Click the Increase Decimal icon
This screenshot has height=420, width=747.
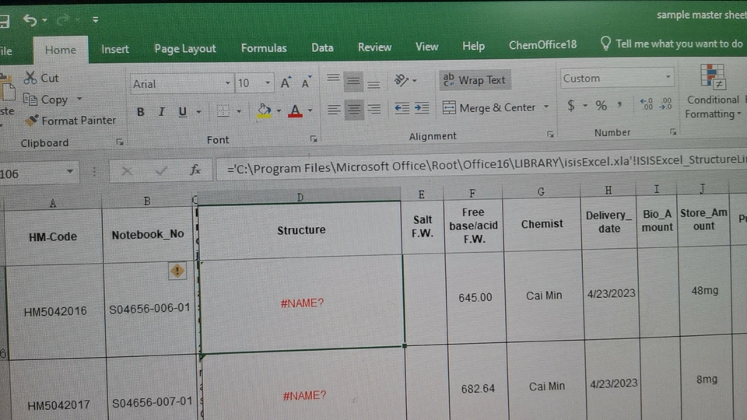646,104
